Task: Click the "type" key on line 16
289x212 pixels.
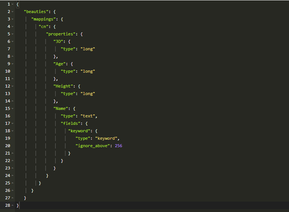Action: (x=68, y=116)
